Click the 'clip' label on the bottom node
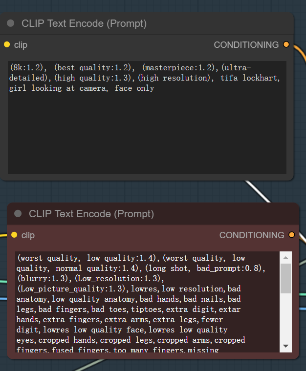Screen dimensions: 306x371 click(28, 235)
